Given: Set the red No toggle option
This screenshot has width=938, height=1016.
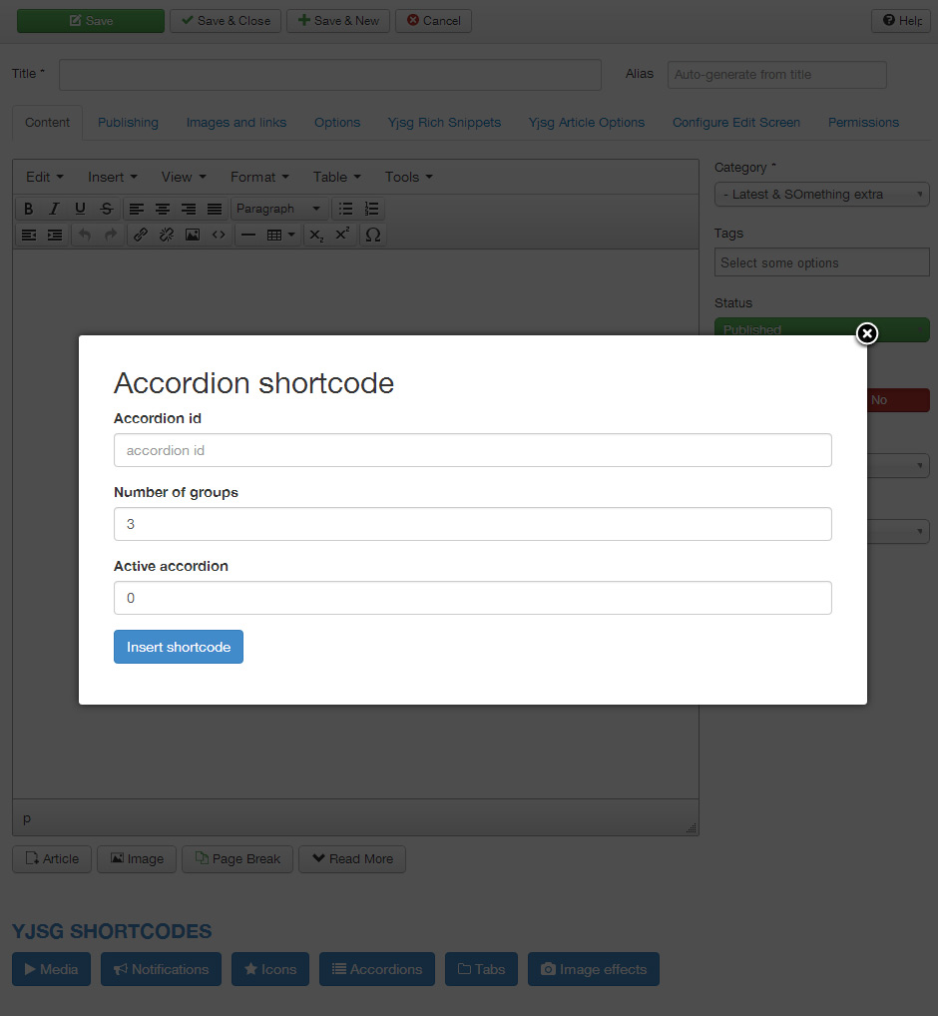Looking at the screenshot, I should coord(879,400).
